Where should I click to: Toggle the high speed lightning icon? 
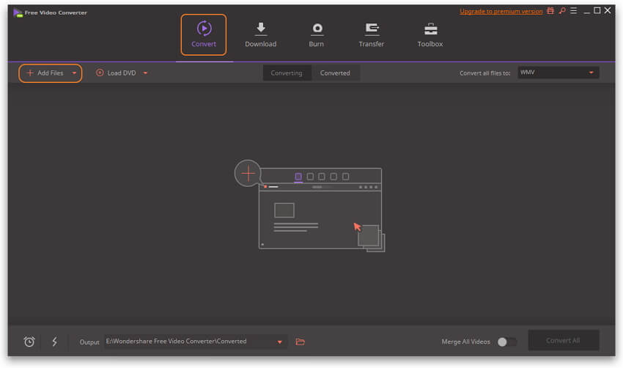click(x=54, y=342)
